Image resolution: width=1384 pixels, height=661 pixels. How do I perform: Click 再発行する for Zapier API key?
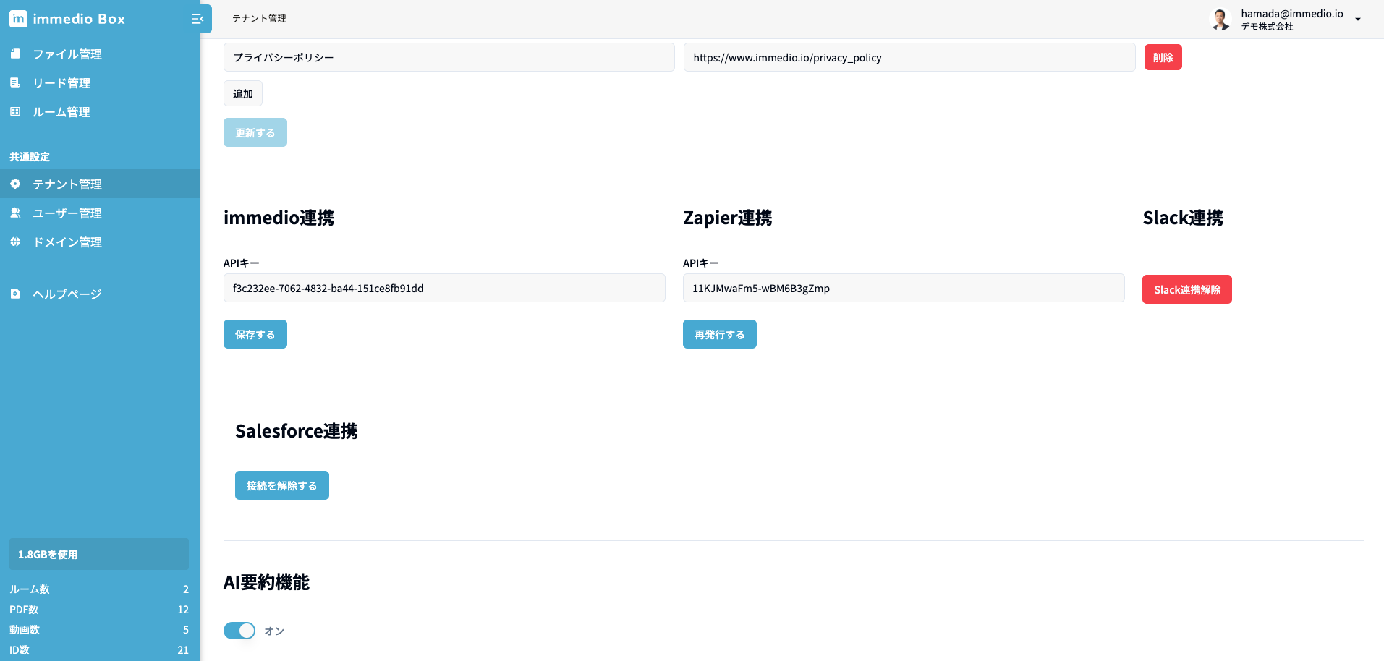719,334
